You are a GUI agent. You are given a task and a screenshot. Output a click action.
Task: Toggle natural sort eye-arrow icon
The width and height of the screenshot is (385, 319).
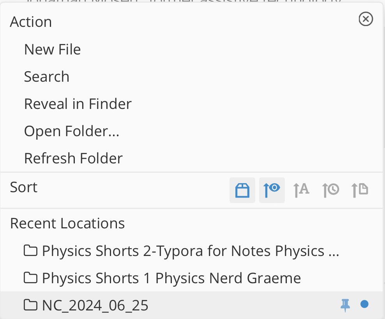click(272, 190)
